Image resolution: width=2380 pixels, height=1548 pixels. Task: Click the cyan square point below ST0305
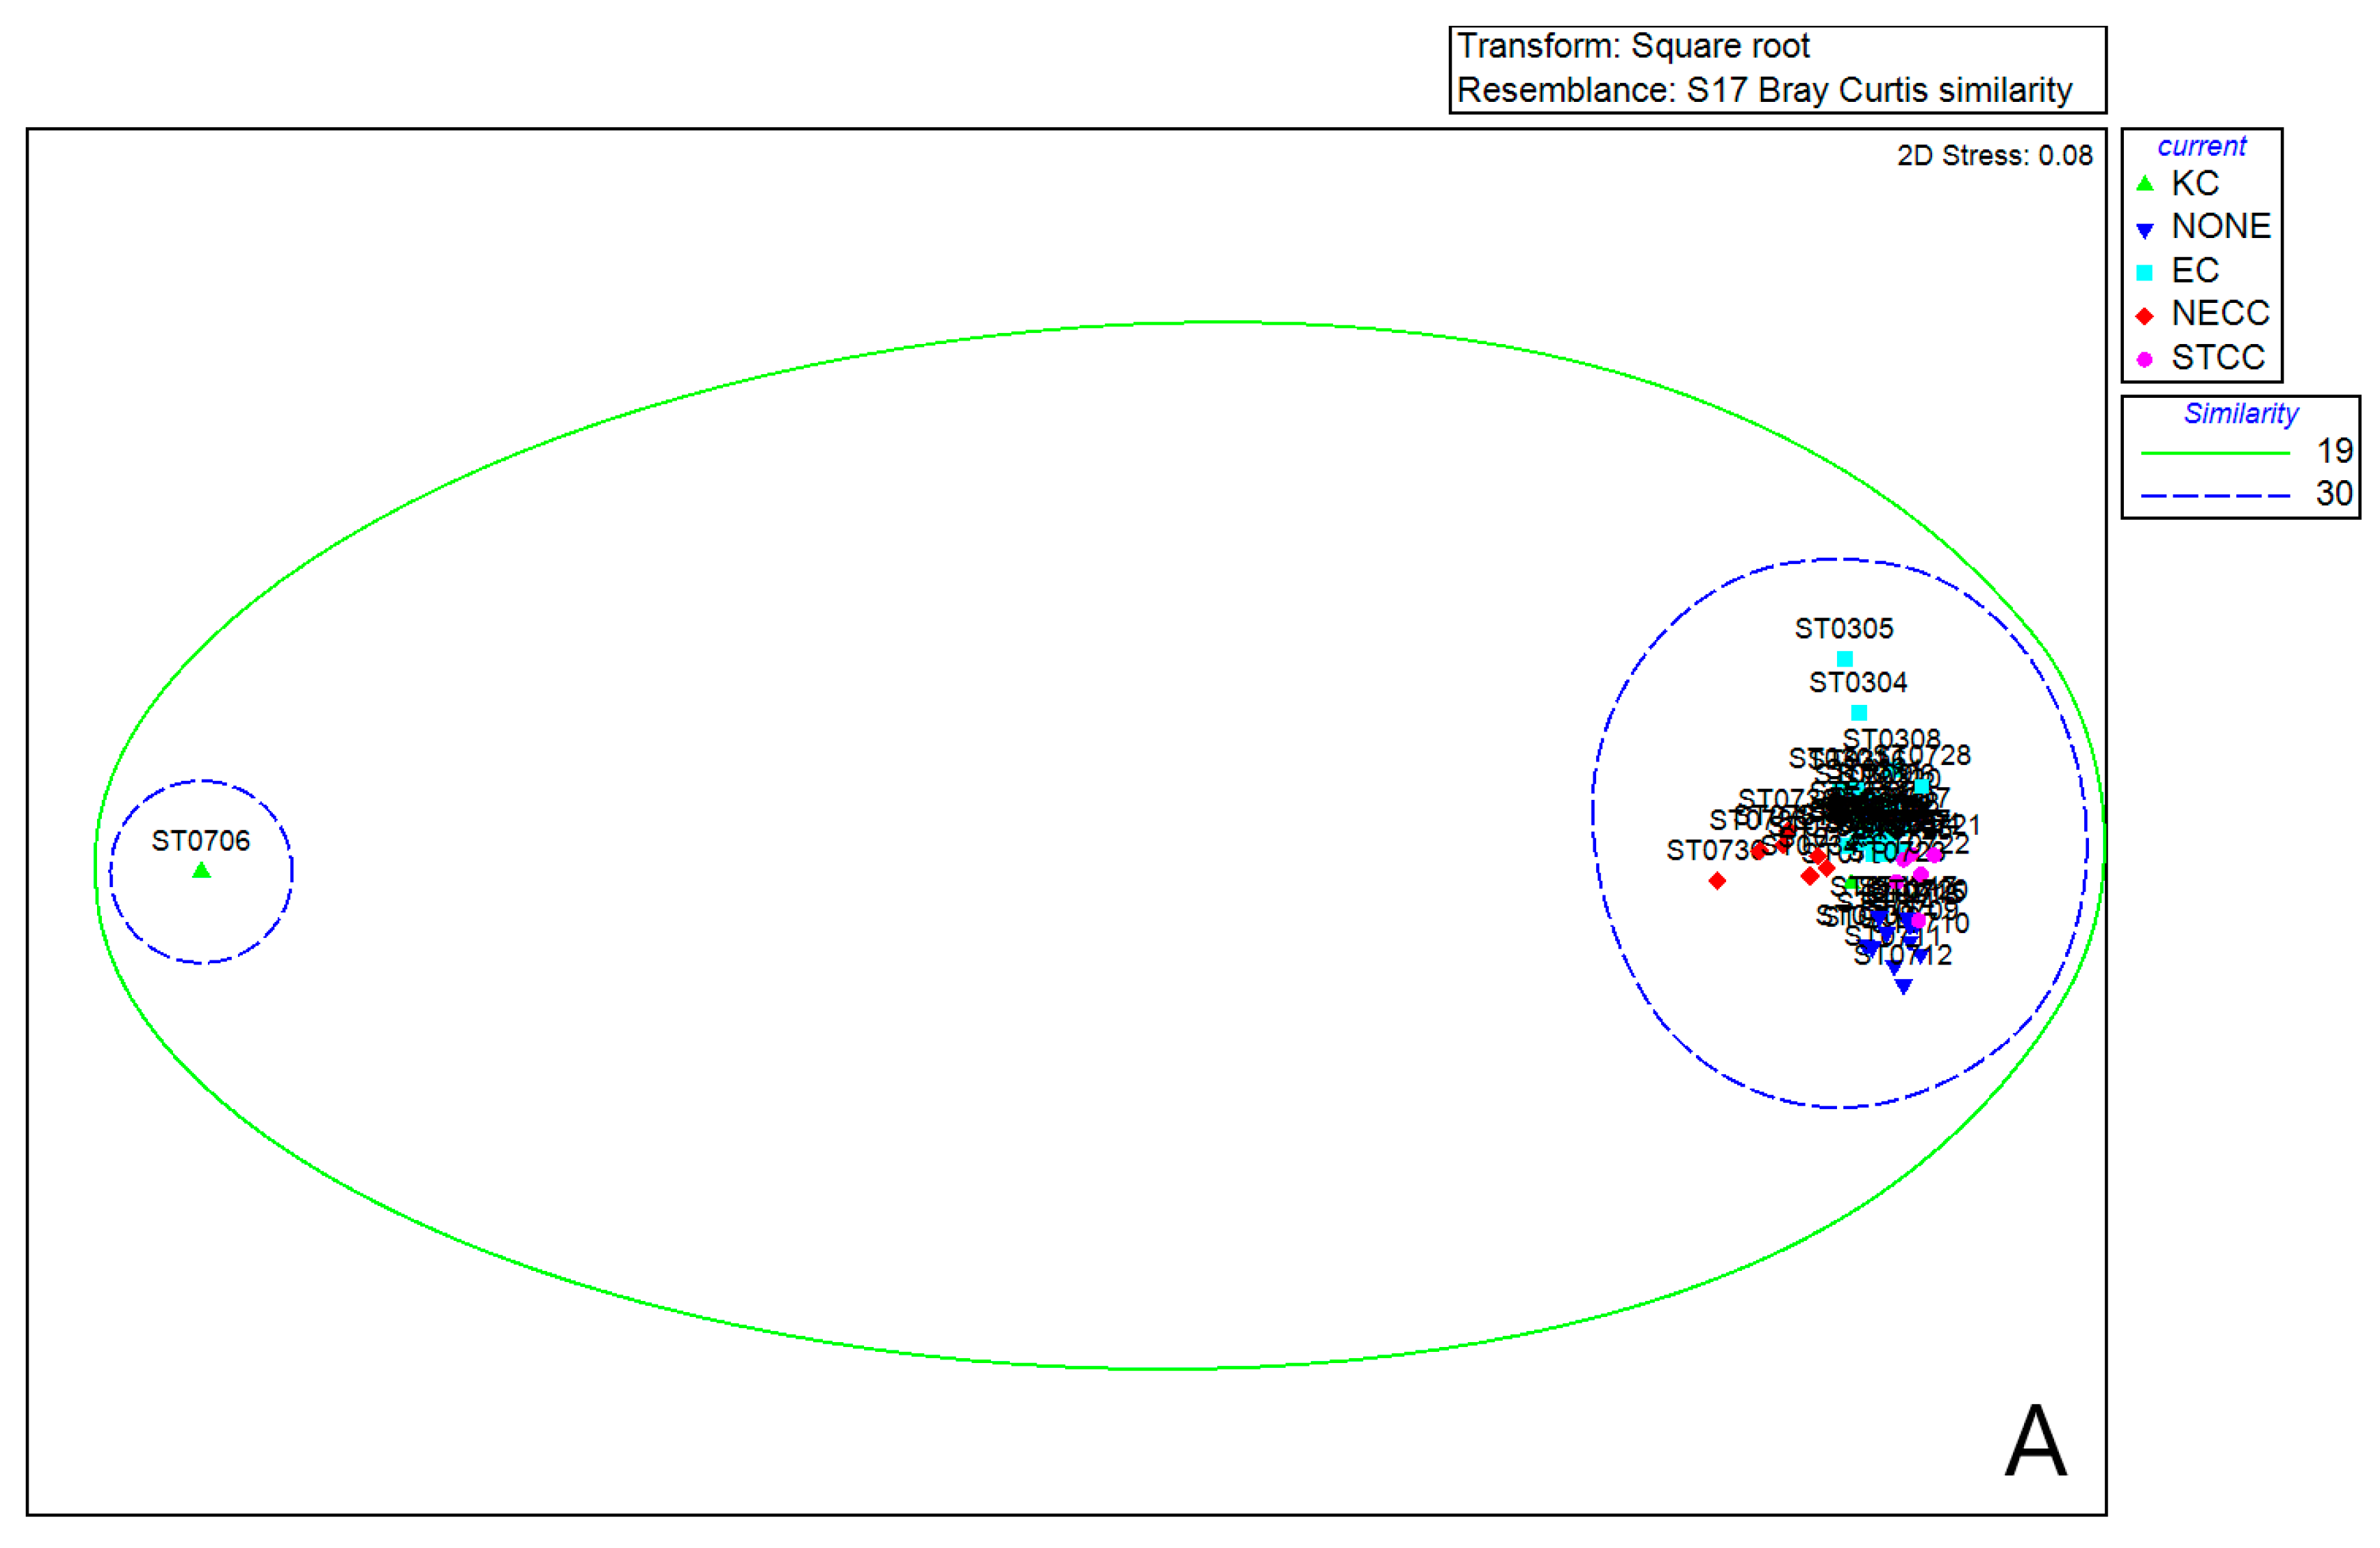click(1845, 659)
